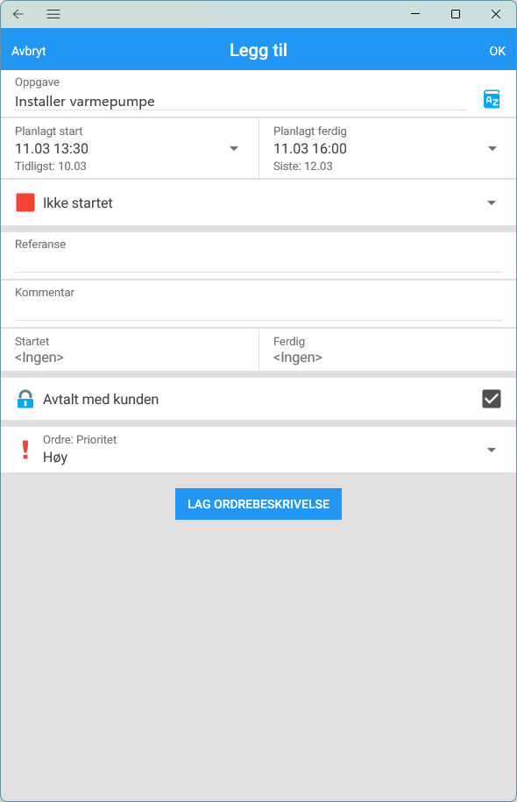
Task: Click Tidligst: 10.03 text
Action: click(51, 167)
